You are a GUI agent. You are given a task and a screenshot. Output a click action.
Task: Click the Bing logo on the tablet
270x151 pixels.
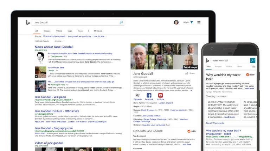[x=28, y=22]
